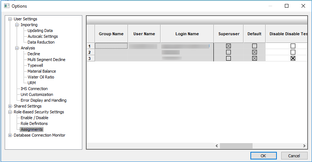Screen dimensions: 312x162
Task: Click the horizontal scrollbar right arrow
Action: click(304, 146)
